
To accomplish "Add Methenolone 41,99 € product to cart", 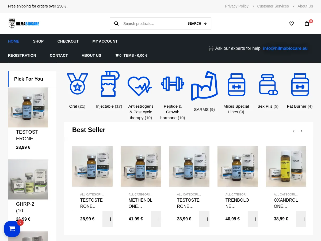I will [156, 219].
